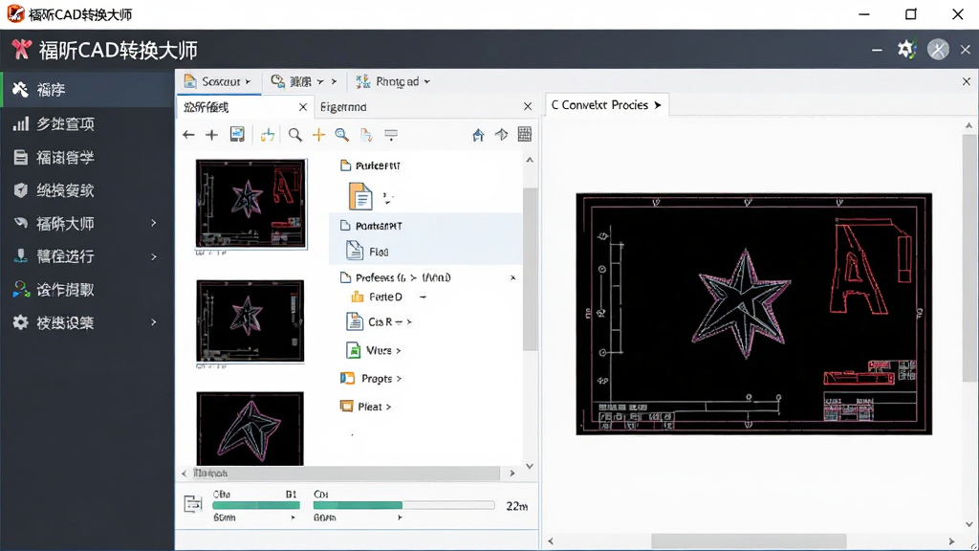Go to home with the house icon
This screenshot has height=551, width=979.
point(478,134)
